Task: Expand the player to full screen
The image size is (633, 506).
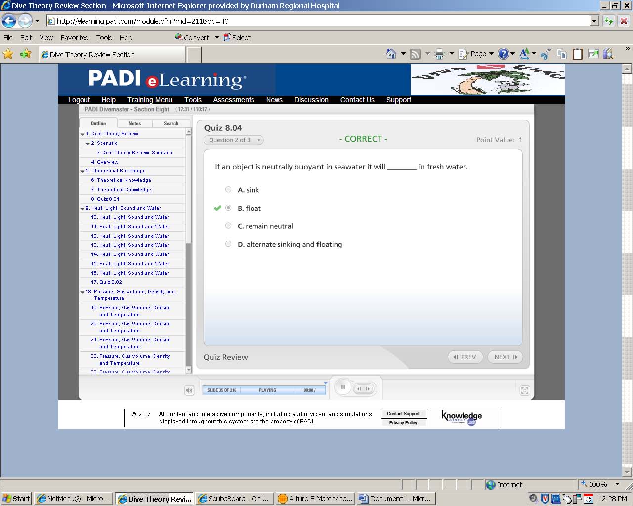Action: 525,391
